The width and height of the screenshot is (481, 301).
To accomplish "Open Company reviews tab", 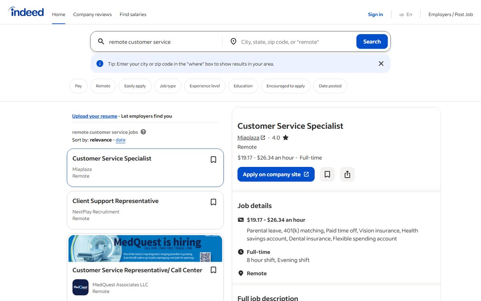I will point(93,14).
